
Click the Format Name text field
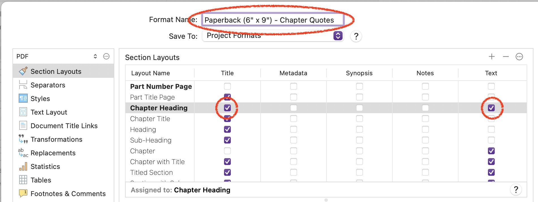pos(272,20)
